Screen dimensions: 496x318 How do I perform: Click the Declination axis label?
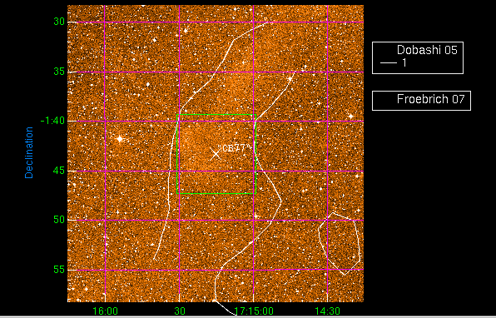[29, 152]
